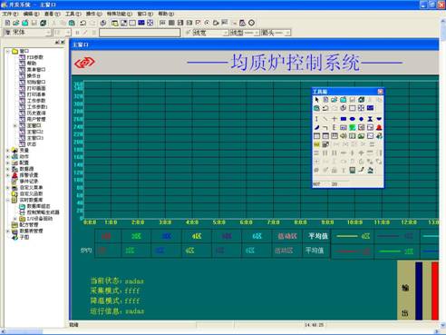Open the 线型 line style dropdown

click(245, 33)
